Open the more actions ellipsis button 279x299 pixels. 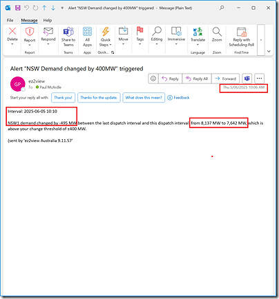(259, 79)
